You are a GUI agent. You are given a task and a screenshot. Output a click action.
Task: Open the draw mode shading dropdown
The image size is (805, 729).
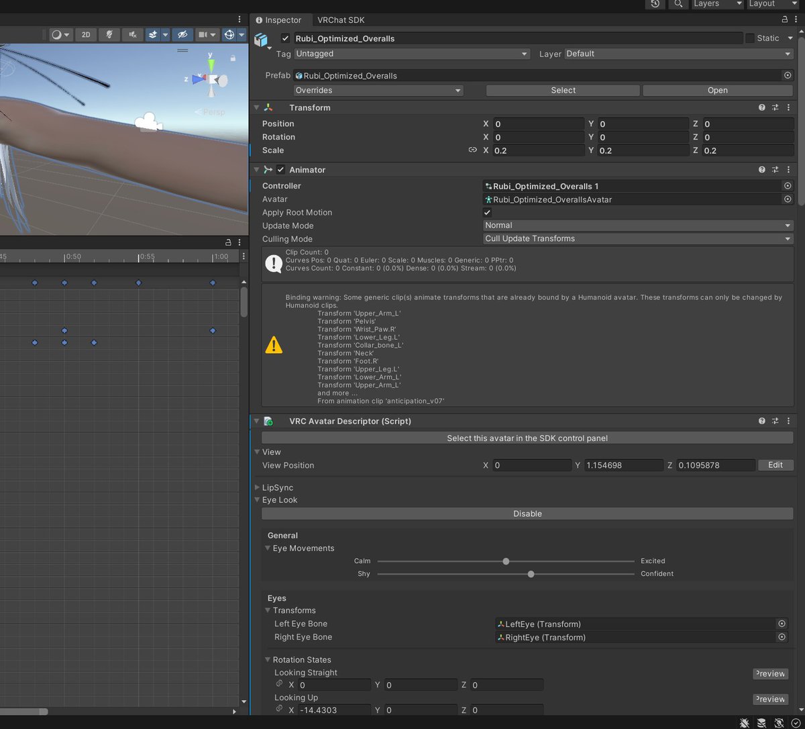pyautogui.click(x=61, y=35)
